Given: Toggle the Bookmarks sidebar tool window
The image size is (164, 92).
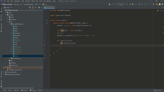Looking at the screenshot, I should click(1, 84).
